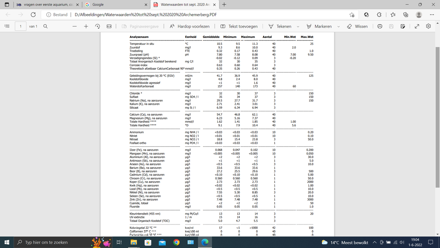Open Google Chrome from the taskbar
Viewport: 440px width, 248px height.
pyautogui.click(x=176, y=242)
